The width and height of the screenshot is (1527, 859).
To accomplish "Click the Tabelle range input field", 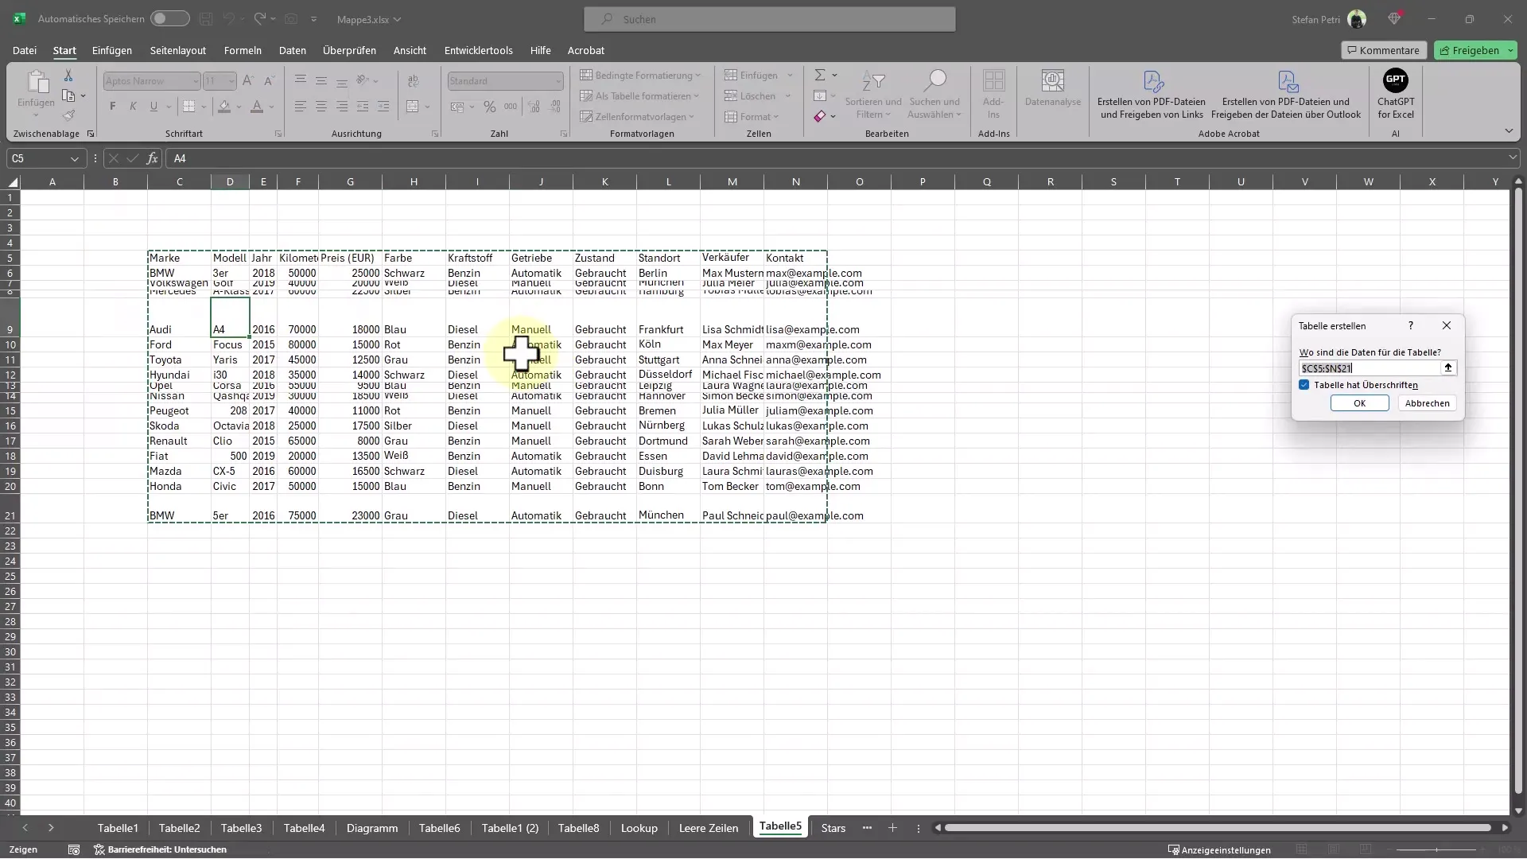I will 1366,368.
